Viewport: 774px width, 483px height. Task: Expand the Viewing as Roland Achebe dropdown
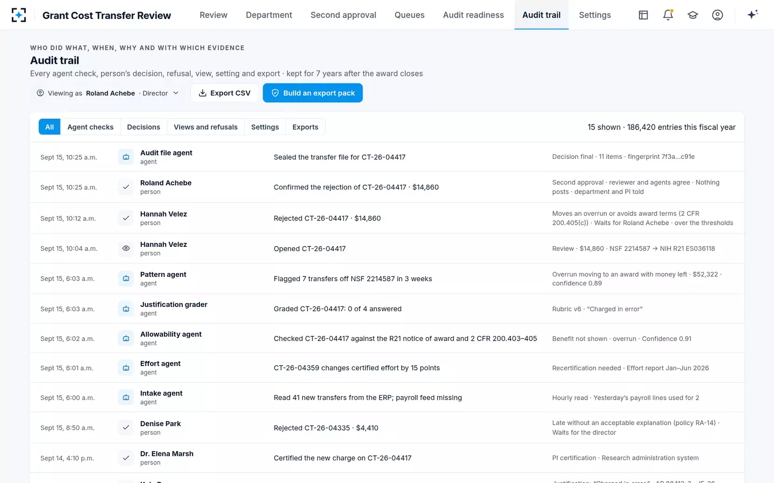tap(107, 93)
